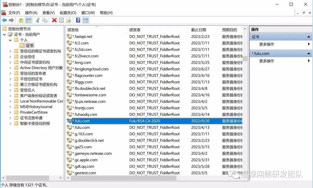Sort by the 颁发给 column header
313x188 pixels.
tap(96, 30)
